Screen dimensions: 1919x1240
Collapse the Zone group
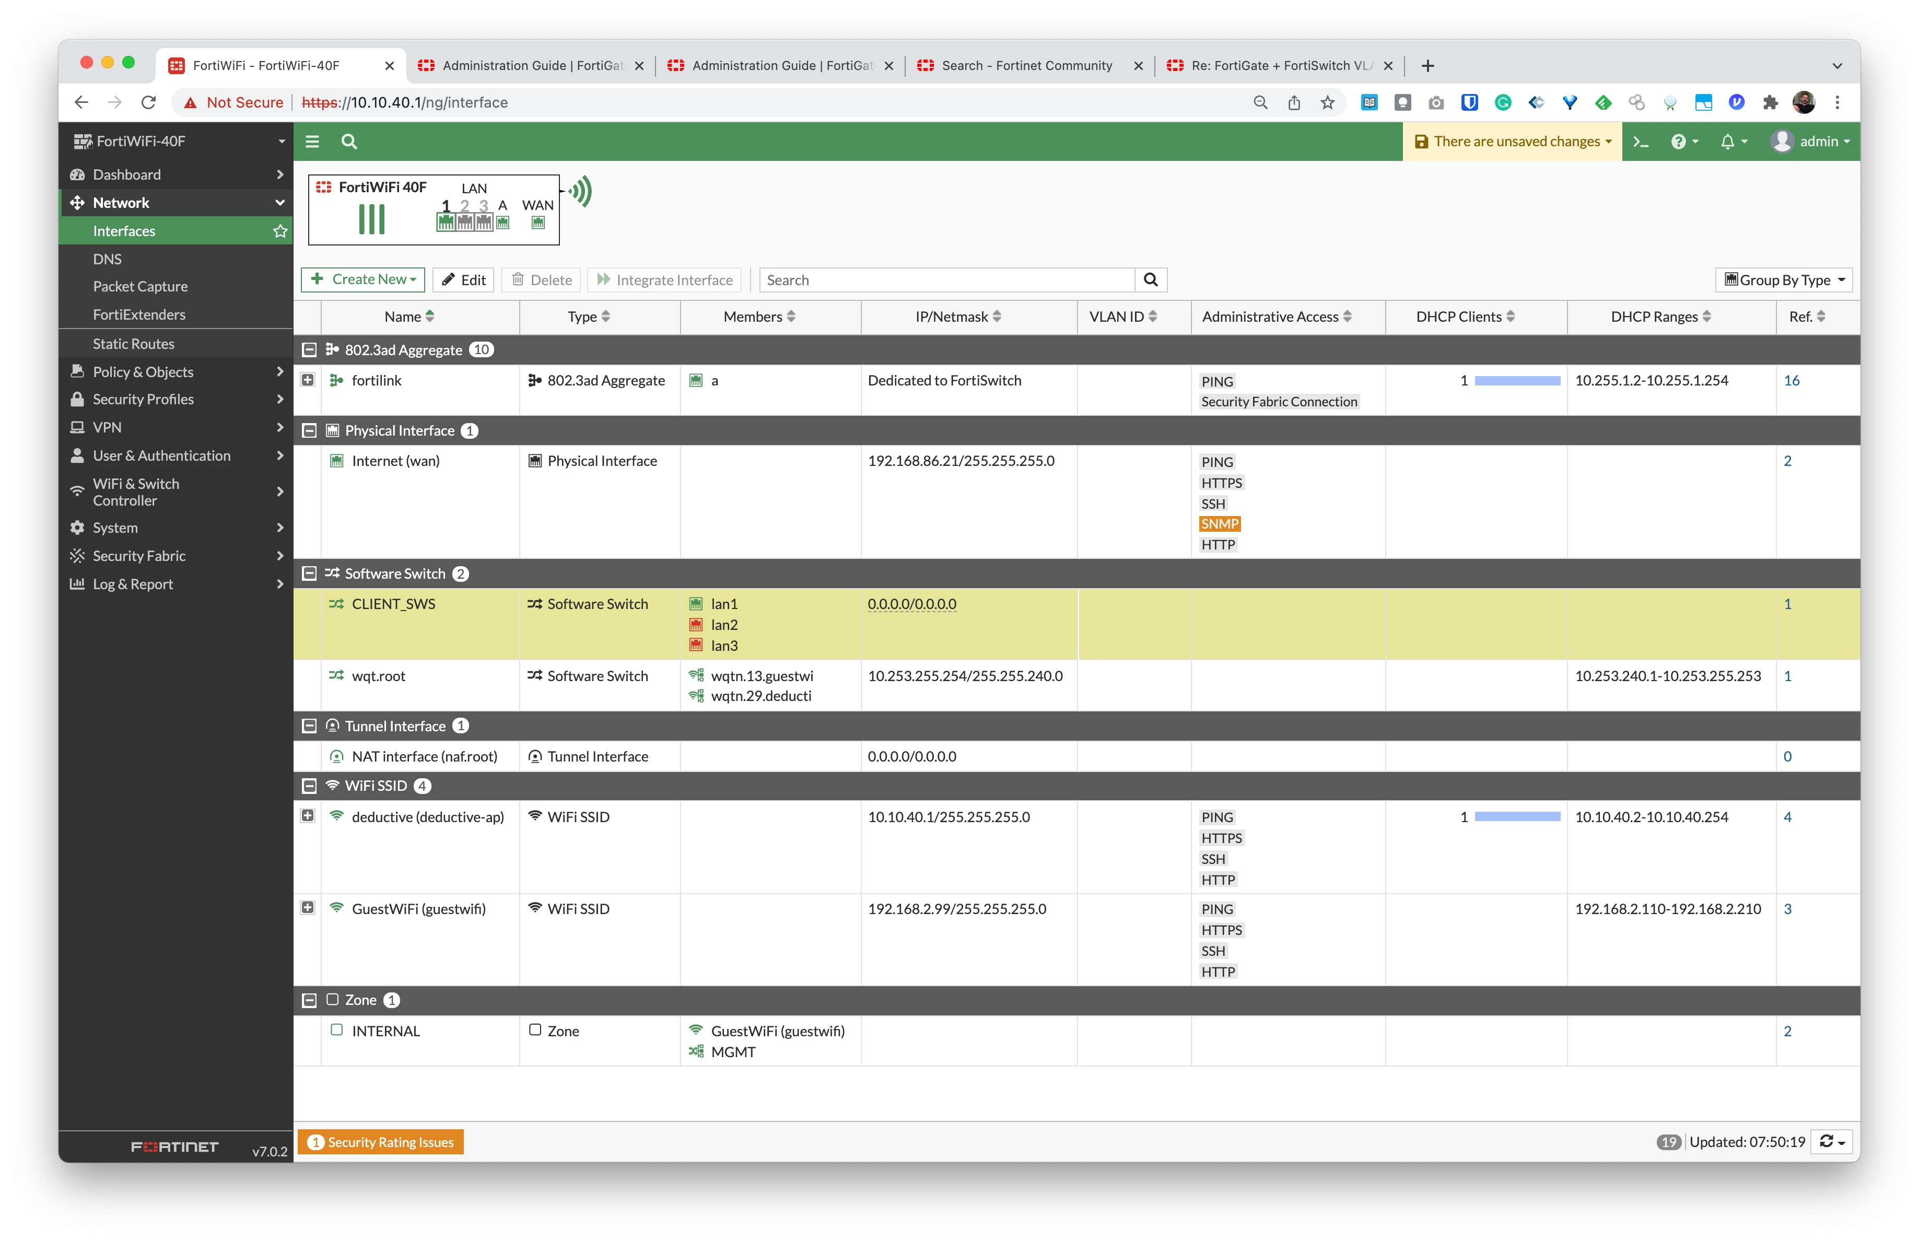[308, 999]
